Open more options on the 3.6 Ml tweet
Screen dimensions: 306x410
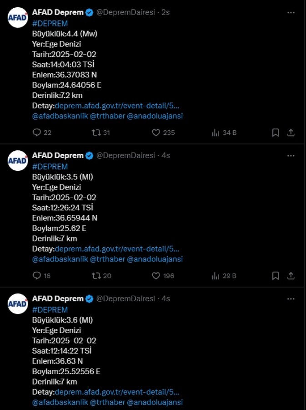291,298
